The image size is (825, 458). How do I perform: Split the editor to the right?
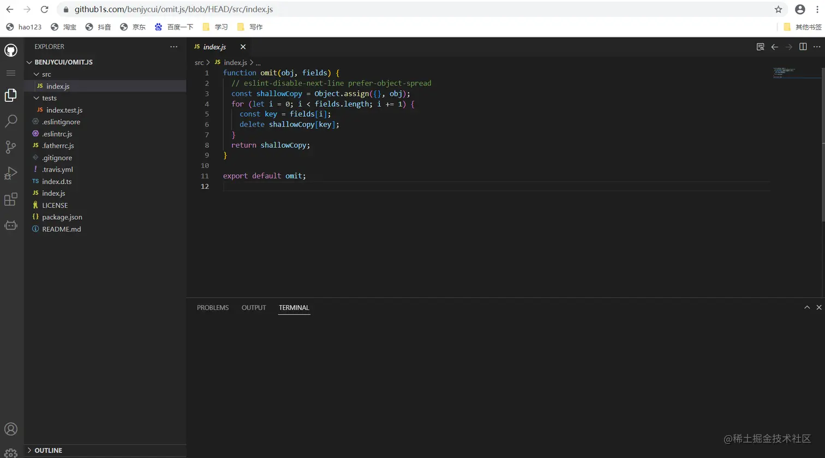[803, 47]
